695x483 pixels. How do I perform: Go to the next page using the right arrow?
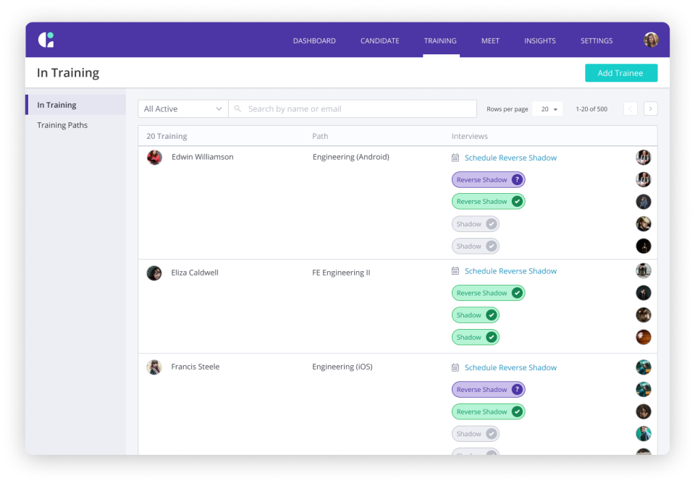[x=650, y=108]
